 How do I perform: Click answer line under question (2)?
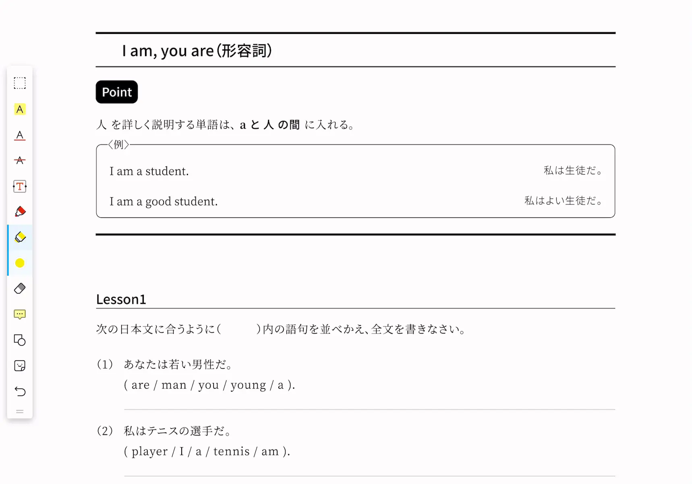[x=369, y=476]
